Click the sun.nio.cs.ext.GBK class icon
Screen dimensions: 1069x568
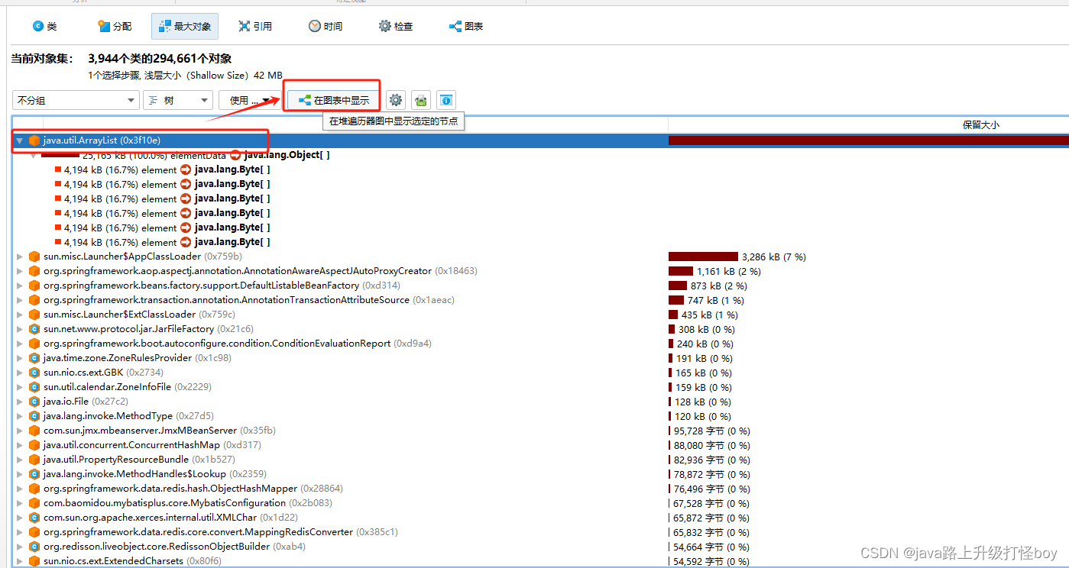[34, 373]
